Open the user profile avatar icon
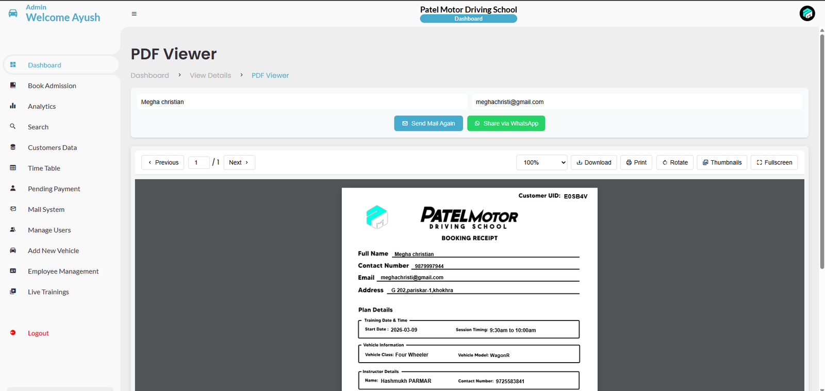Image resolution: width=825 pixels, height=391 pixels. click(x=807, y=13)
